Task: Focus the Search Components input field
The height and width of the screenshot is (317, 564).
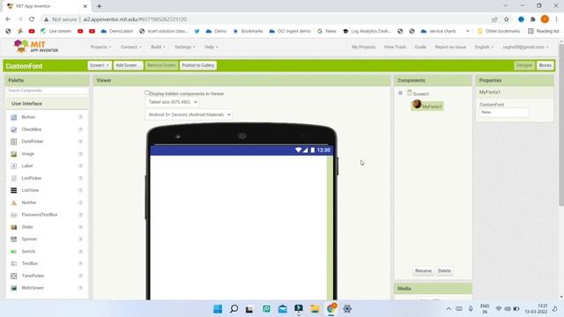Action: (x=47, y=91)
